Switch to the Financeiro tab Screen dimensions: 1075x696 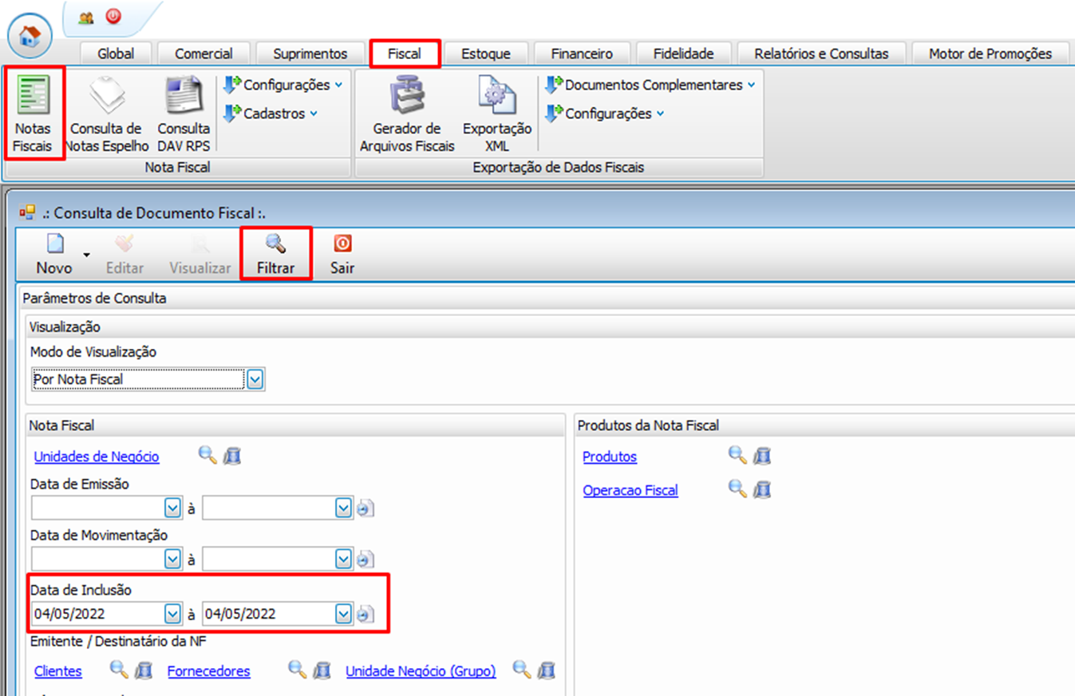582,53
